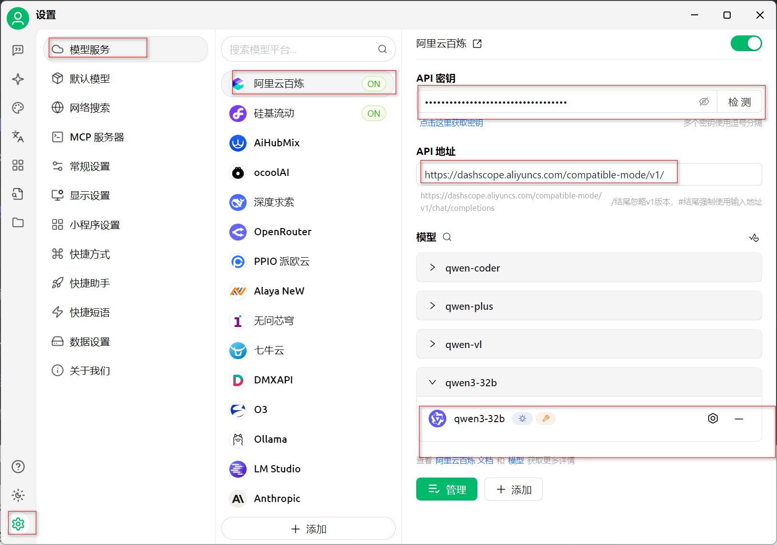This screenshot has width=777, height=545.
Task: Open the 模型 link in footer text
Action: click(x=516, y=460)
